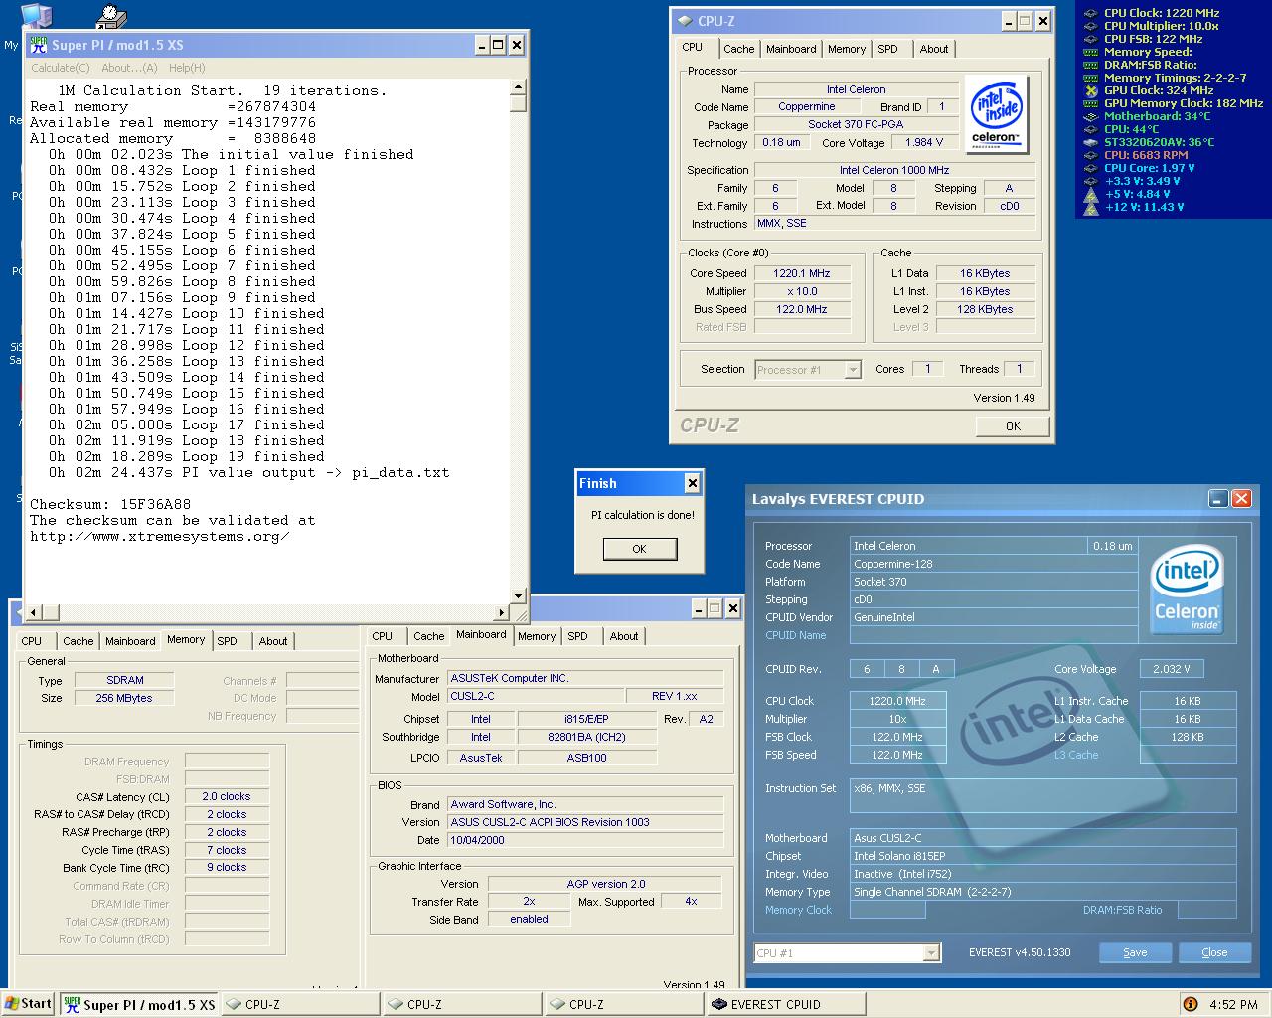Open About...(A) menu in Super PI

[129, 68]
